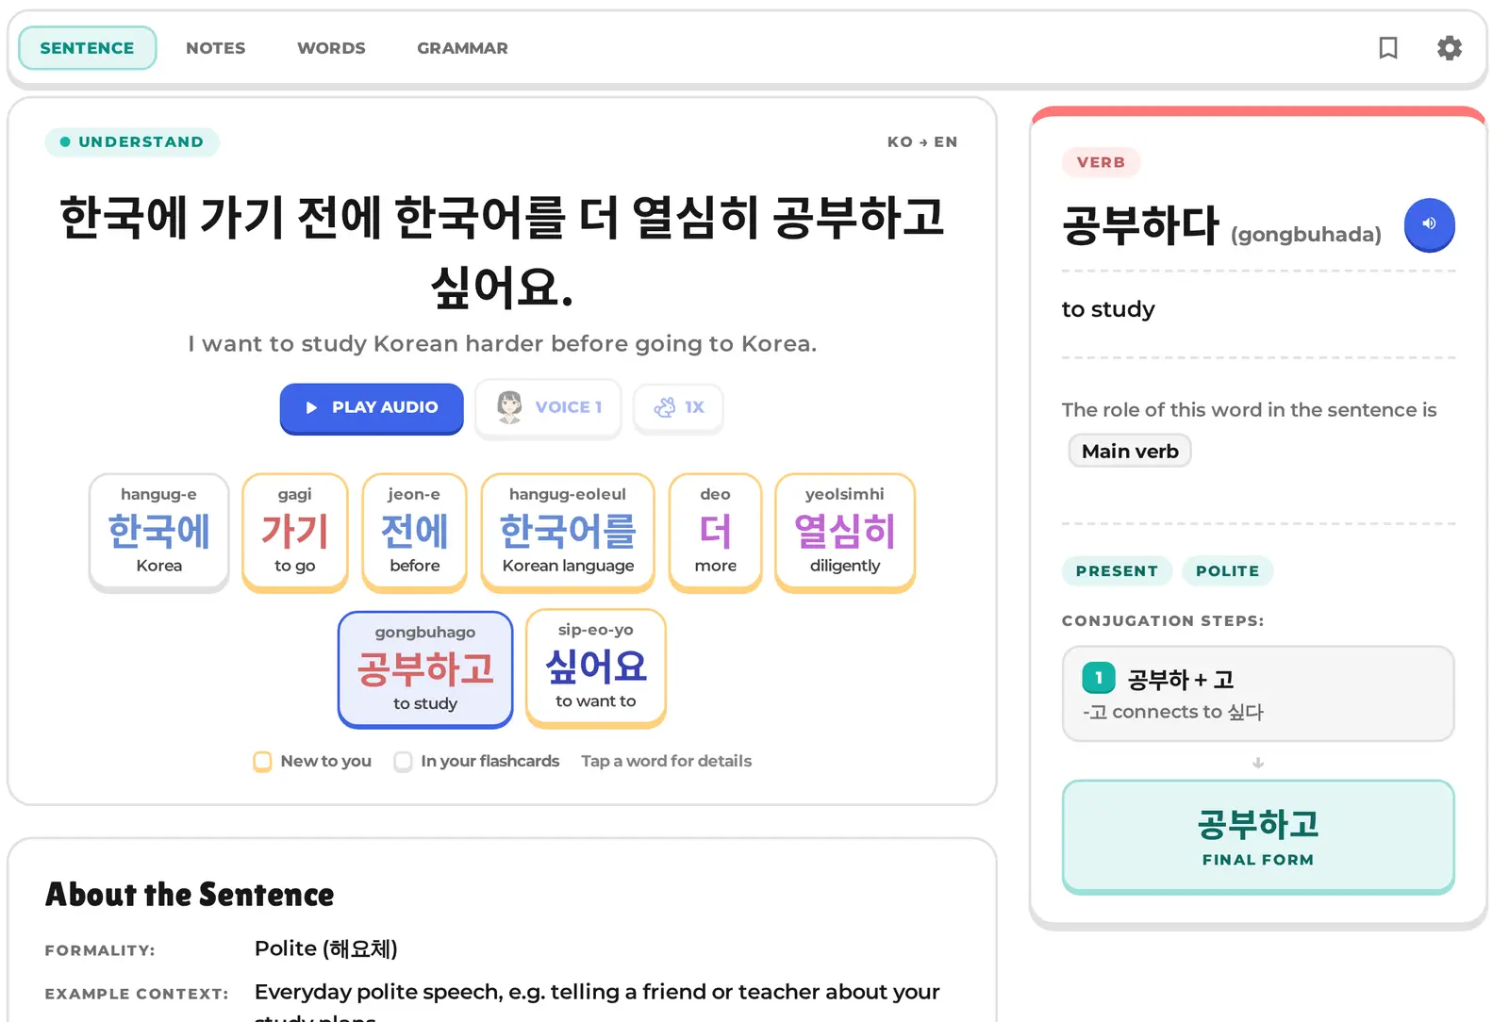1509x1022 pixels.
Task: Switch to the Words tab
Action: 331,48
